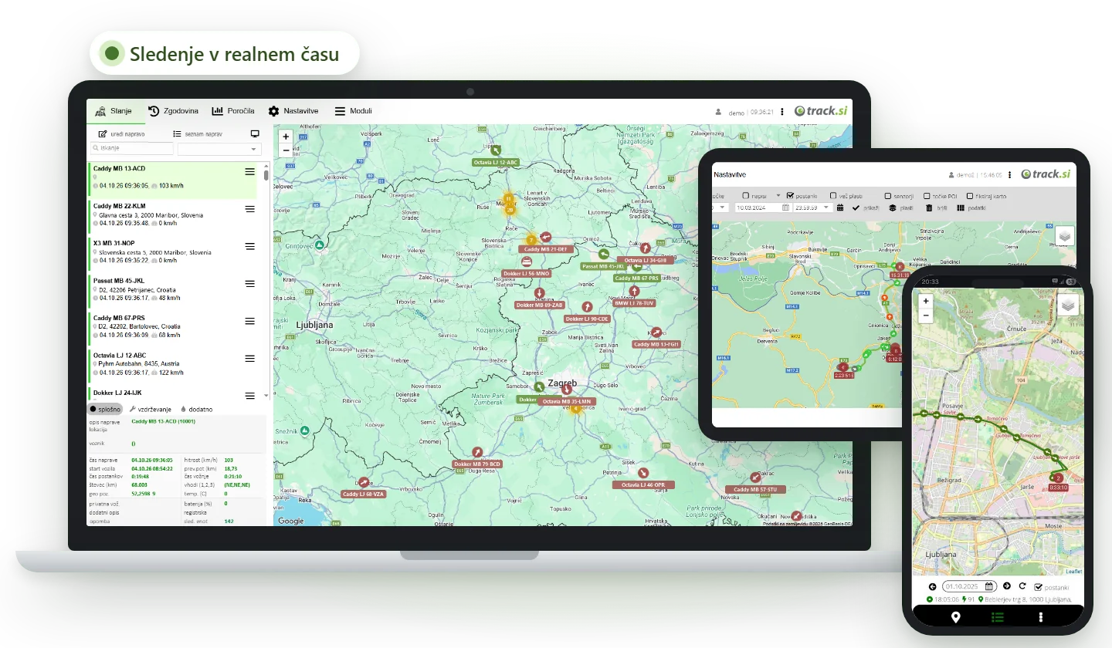Open the Poročila reports tab

click(x=234, y=111)
